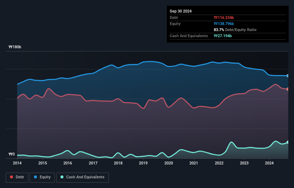This screenshot has height=188, width=294.
Task: Select the red Debt endpoint marker
Action: 288,89
